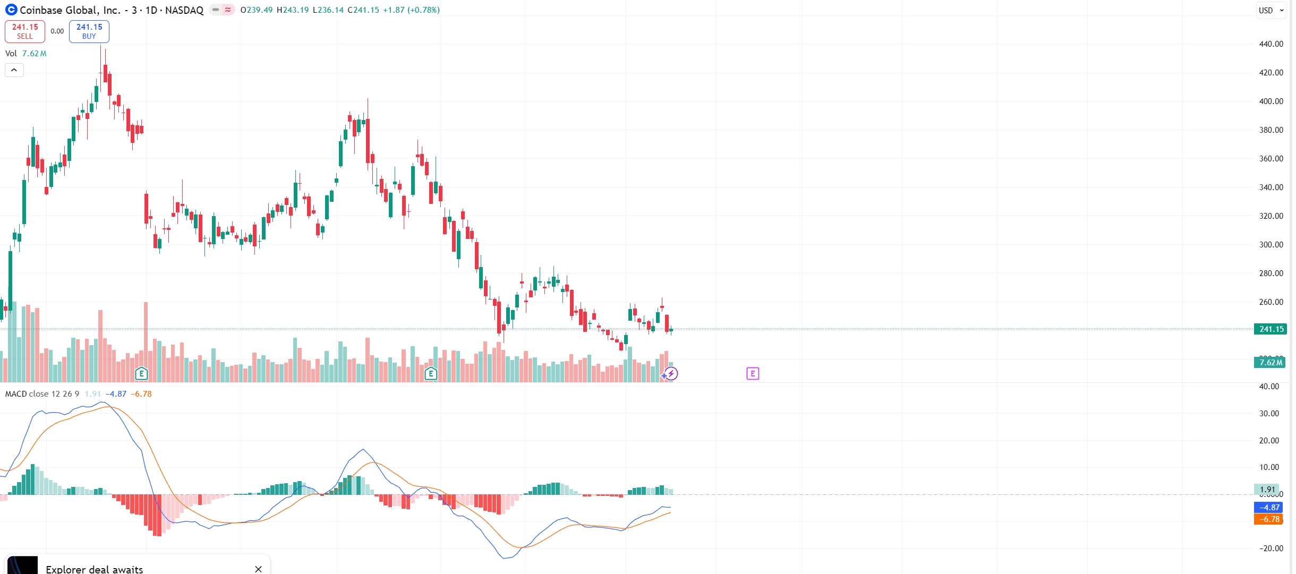The width and height of the screenshot is (1296, 574).
Task: Select the MACD close 12 26 9 legend
Action: (x=42, y=394)
